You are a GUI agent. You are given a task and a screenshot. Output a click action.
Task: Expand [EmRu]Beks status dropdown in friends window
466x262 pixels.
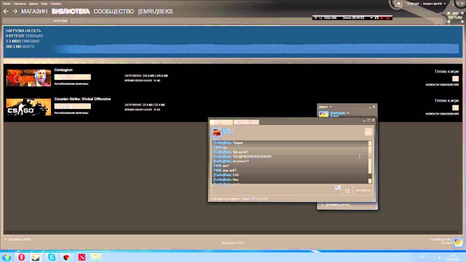pyautogui.click(x=348, y=113)
